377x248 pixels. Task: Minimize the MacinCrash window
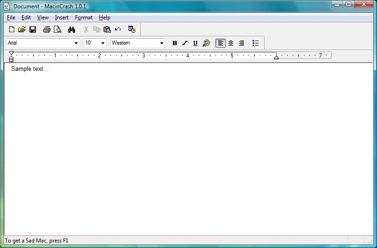pos(337,4)
